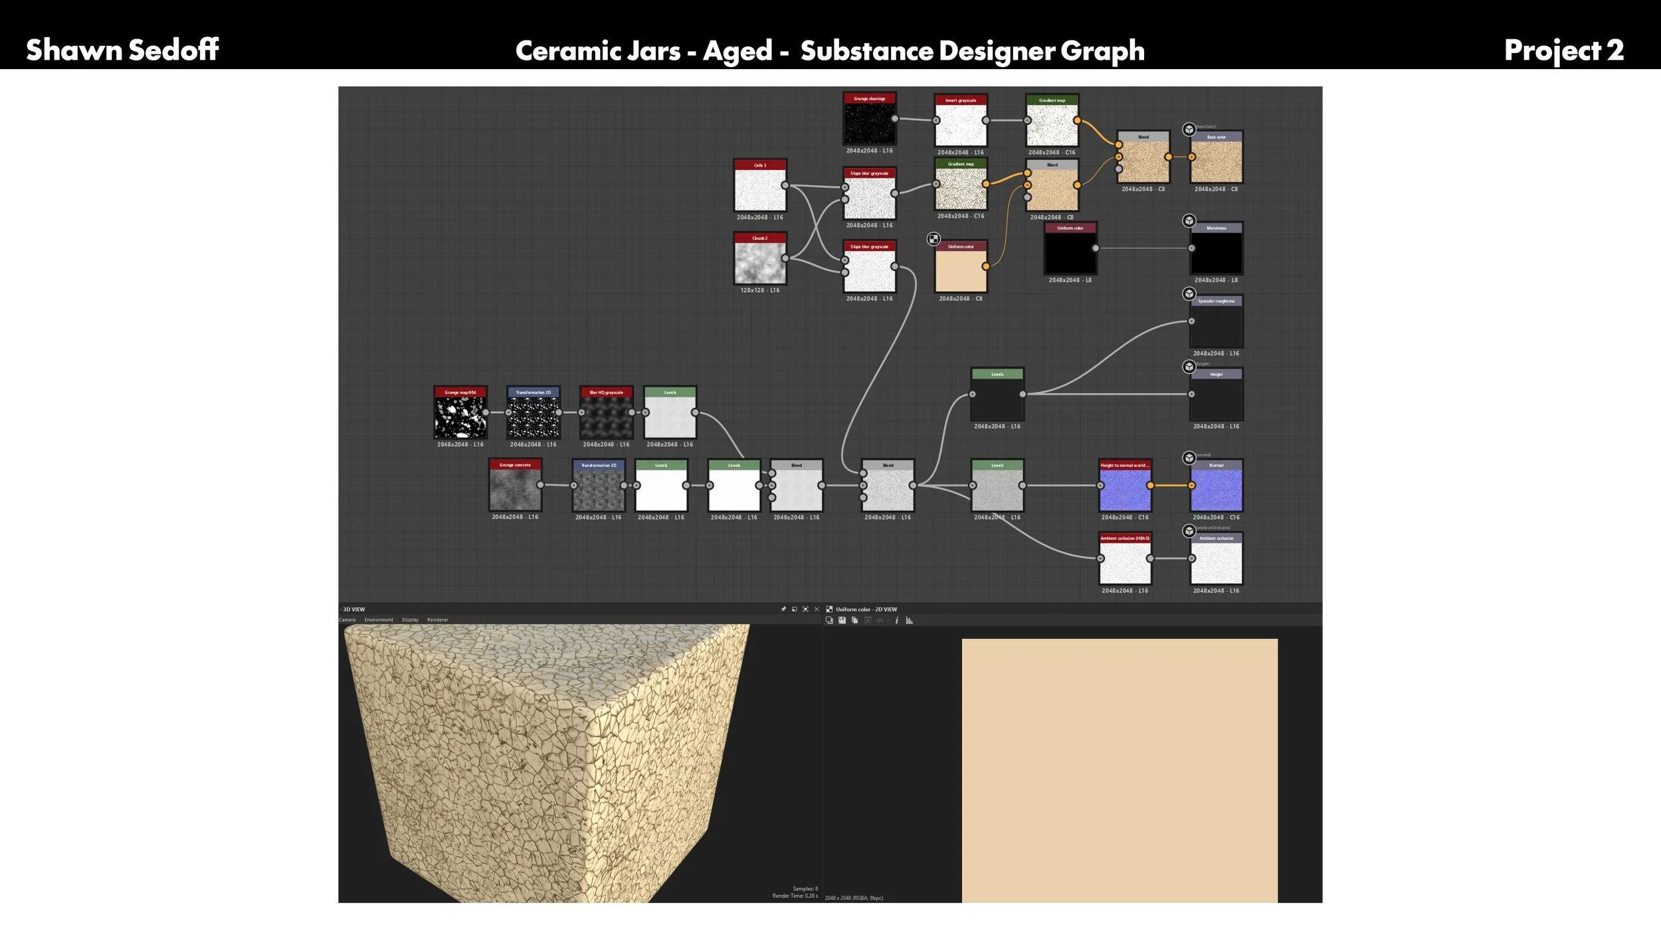This screenshot has height=934, width=1661.
Task: Open the Camera menu in 3D View
Action: tap(347, 620)
